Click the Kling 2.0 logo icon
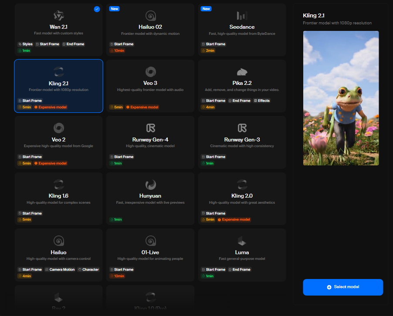Image resolution: width=393 pixels, height=316 pixels. [x=242, y=185]
